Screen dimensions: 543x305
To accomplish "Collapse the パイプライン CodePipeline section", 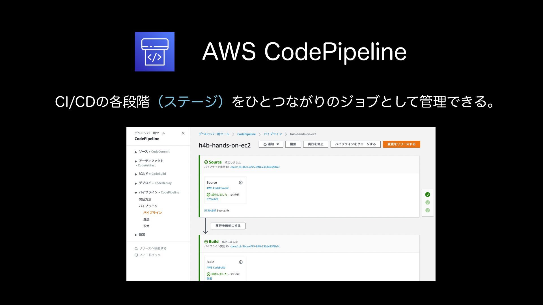I will pyautogui.click(x=136, y=193).
